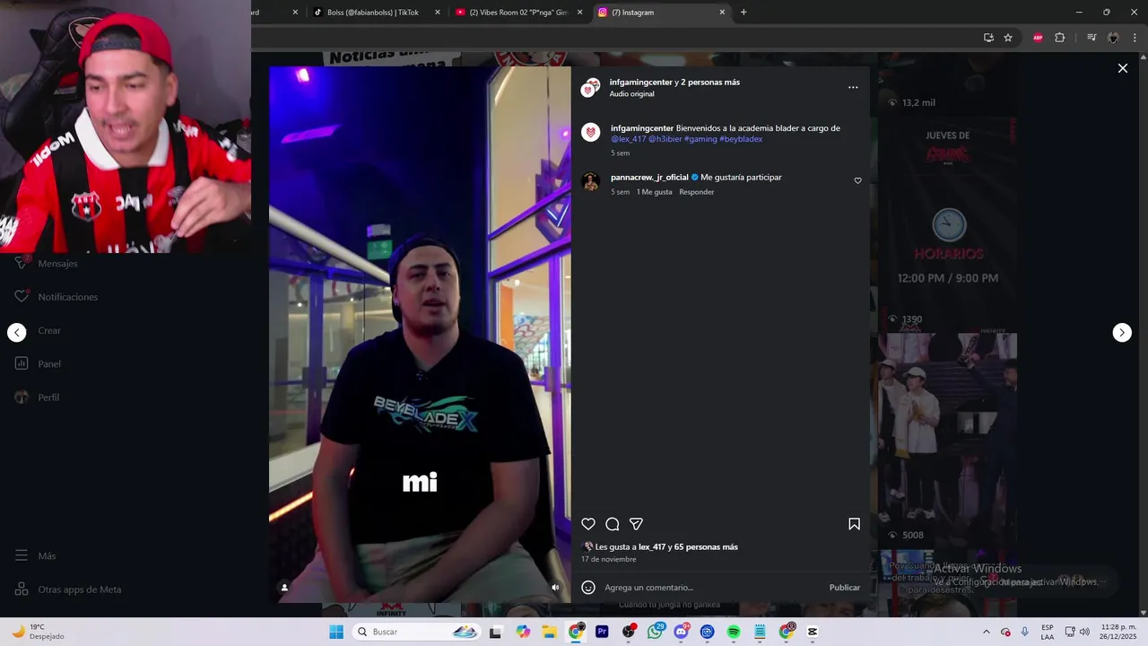The height and width of the screenshot is (646, 1148).
Task: Go to Perfil in Instagram sidebar
Action: [x=38, y=397]
